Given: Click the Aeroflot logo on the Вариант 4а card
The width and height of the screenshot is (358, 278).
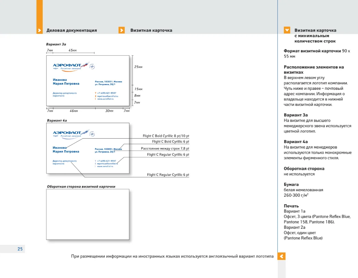Looking at the screenshot, I should pos(73,134).
